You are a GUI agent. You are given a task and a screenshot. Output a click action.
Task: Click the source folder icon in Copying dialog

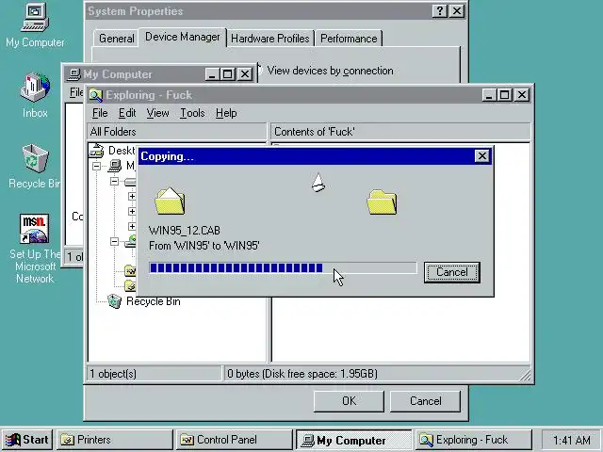point(170,201)
